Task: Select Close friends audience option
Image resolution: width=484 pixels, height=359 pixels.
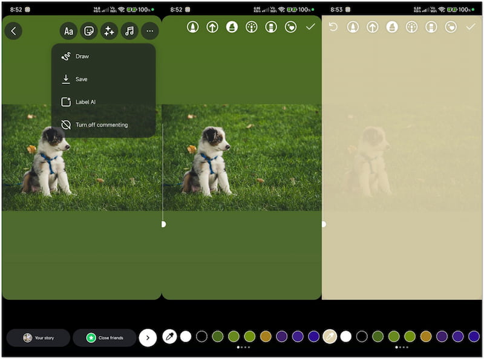Action: pos(104,338)
